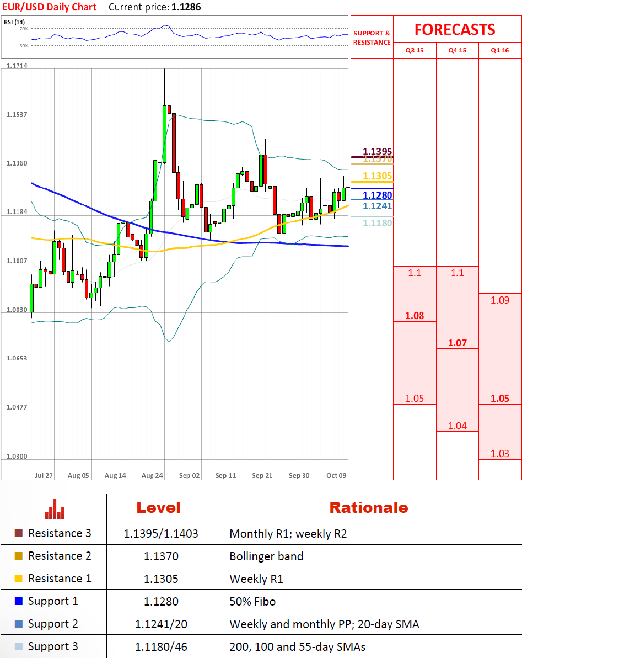Select the Support 3 row label
The height and width of the screenshot is (658, 635).
tap(53, 646)
